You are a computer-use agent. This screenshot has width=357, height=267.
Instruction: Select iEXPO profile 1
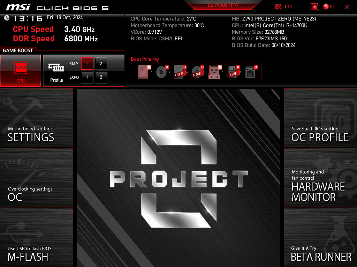click(x=87, y=77)
